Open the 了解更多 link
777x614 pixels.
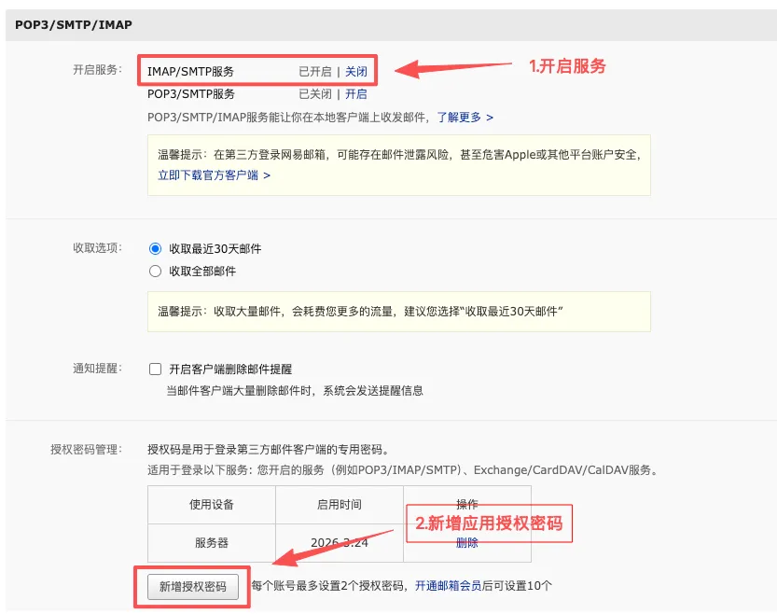[x=465, y=118]
